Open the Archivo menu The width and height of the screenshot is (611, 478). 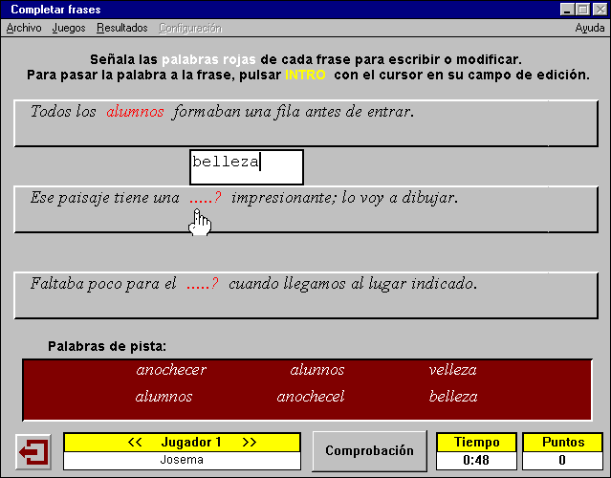tap(23, 29)
